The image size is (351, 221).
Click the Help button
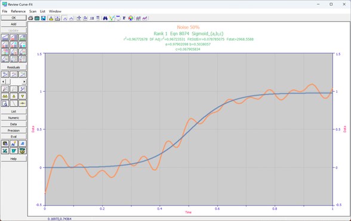[14, 159]
